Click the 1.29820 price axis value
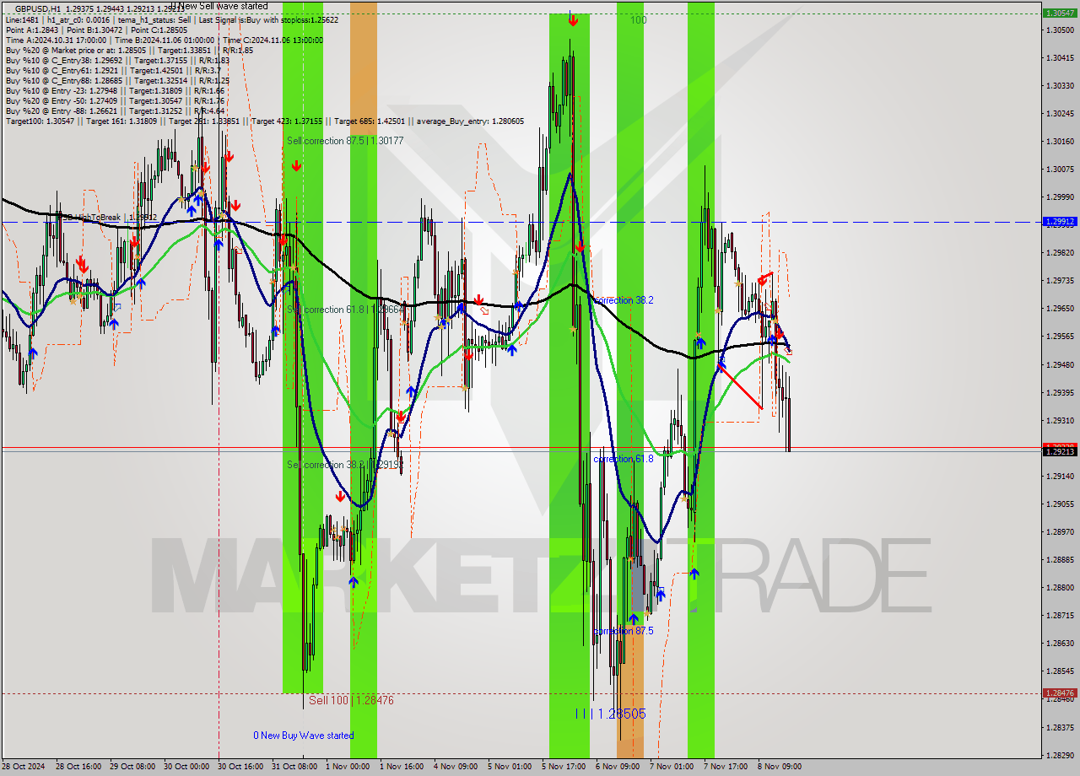This screenshot has width=1080, height=776. point(1060,252)
